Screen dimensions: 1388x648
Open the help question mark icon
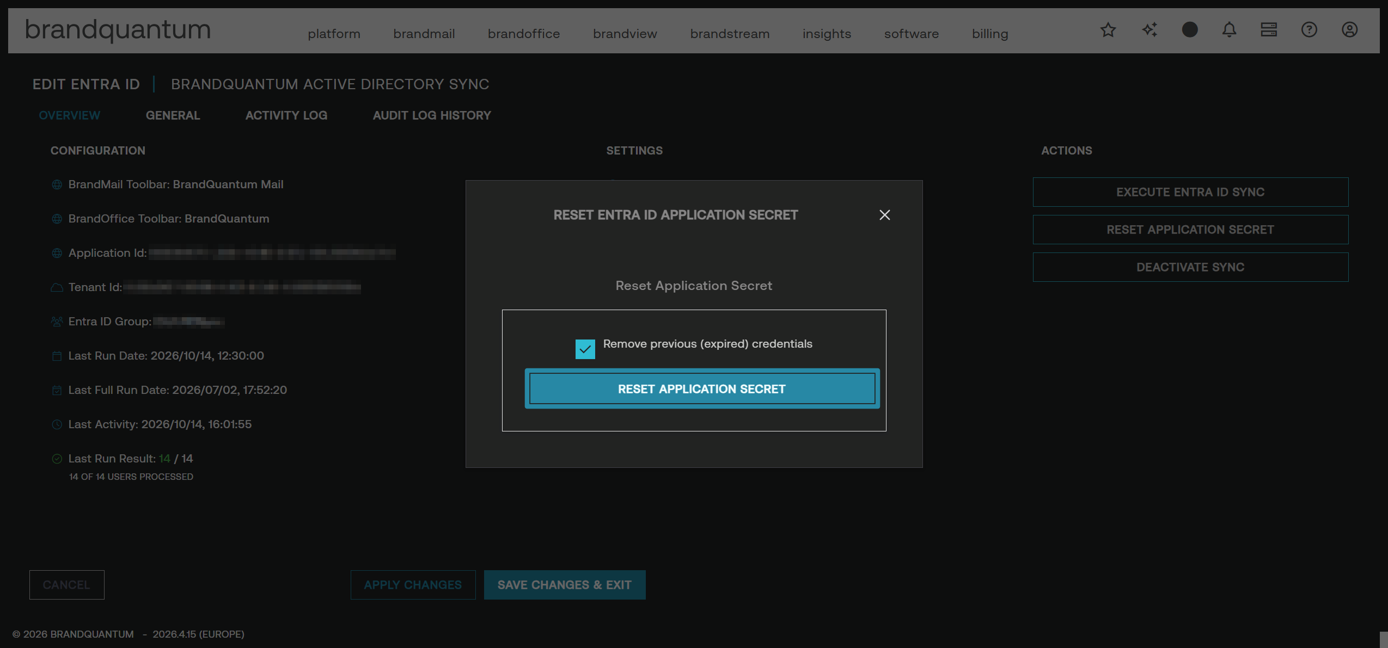point(1309,30)
